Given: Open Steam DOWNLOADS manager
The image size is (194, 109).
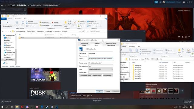Looking at the screenshot, I should click(97, 101).
